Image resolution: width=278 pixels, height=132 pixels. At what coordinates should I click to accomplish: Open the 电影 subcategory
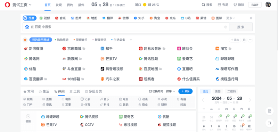66,99
